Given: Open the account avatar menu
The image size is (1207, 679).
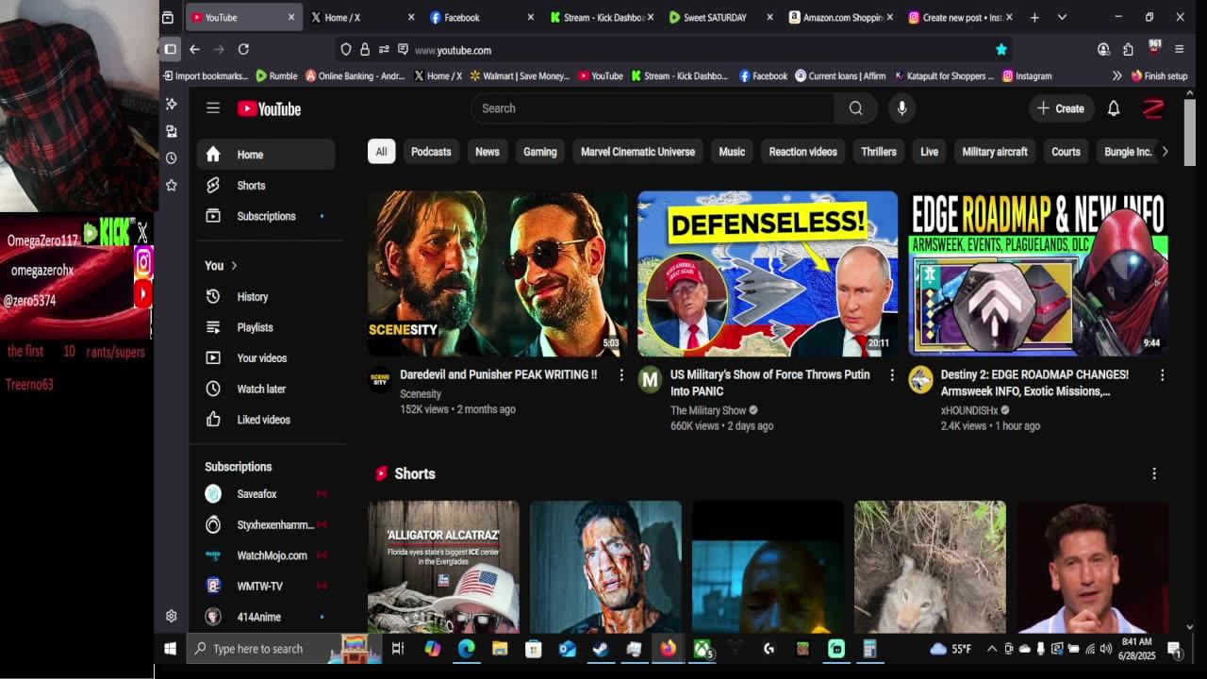Looking at the screenshot, I should coord(1153,108).
